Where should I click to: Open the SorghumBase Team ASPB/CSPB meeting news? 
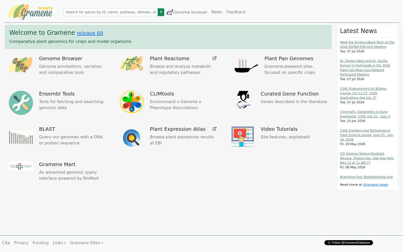[x=367, y=45]
